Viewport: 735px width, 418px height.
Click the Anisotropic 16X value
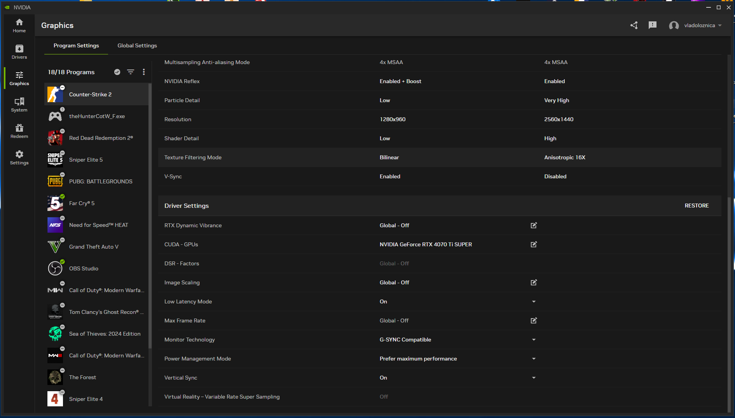tap(565, 157)
